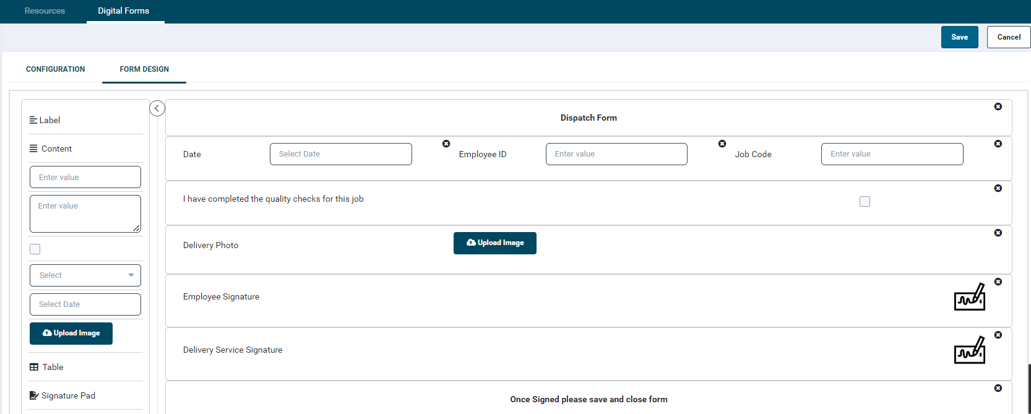Cancel the form editing
Image resolution: width=1031 pixels, height=414 pixels.
point(1008,37)
